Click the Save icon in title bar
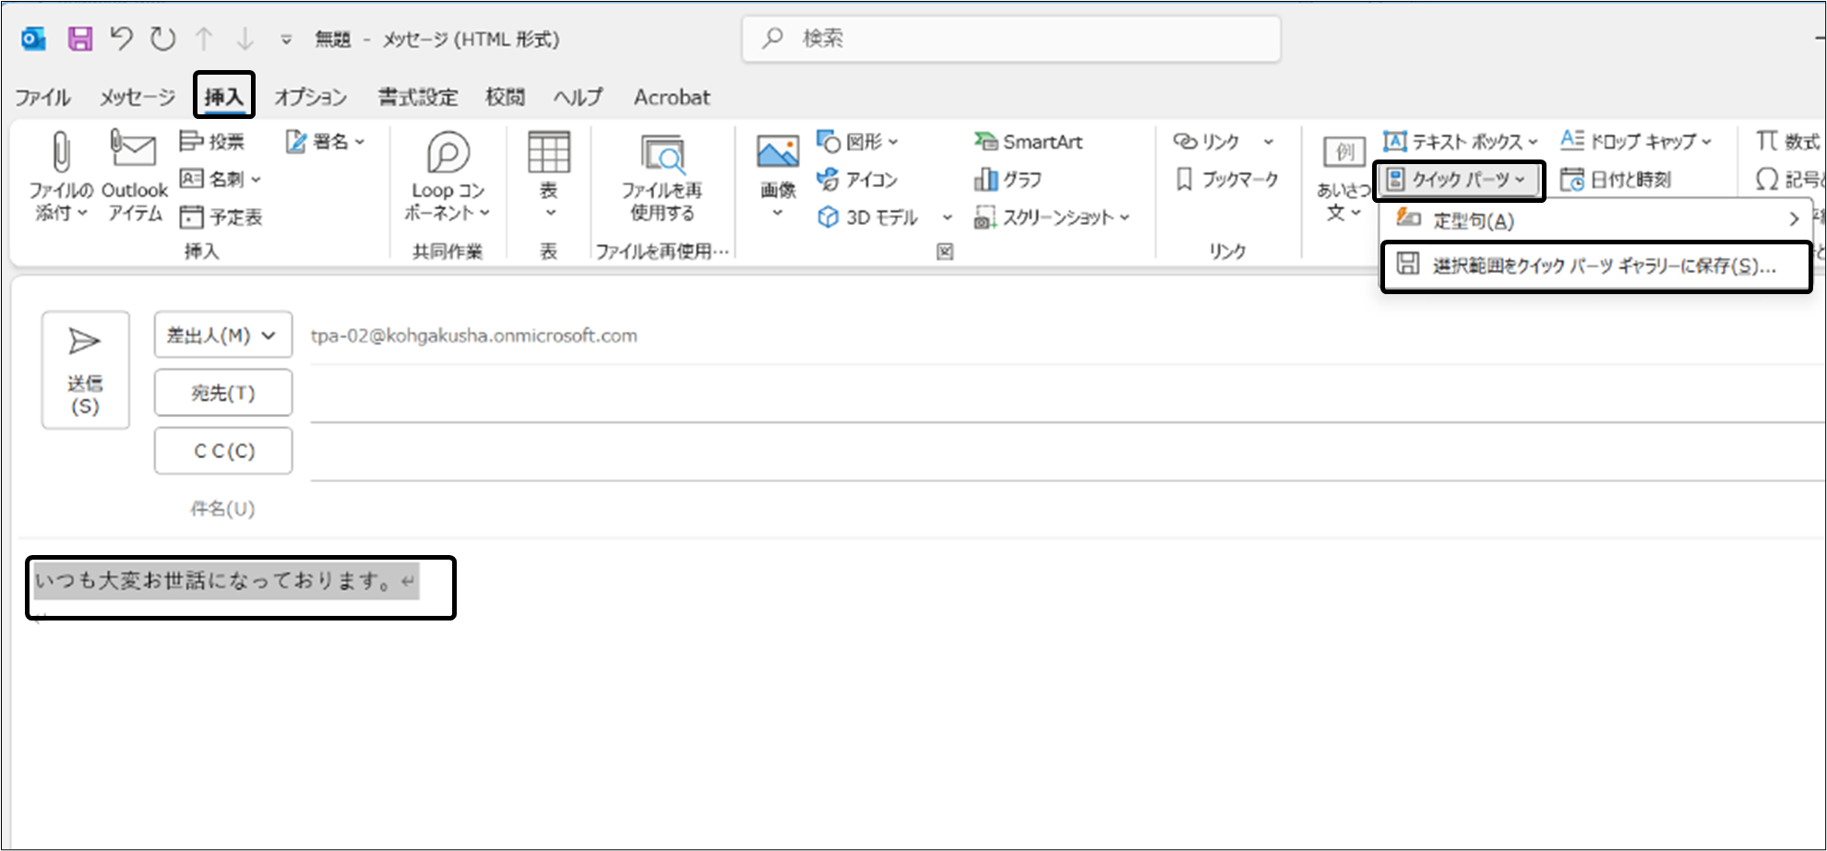 80,39
